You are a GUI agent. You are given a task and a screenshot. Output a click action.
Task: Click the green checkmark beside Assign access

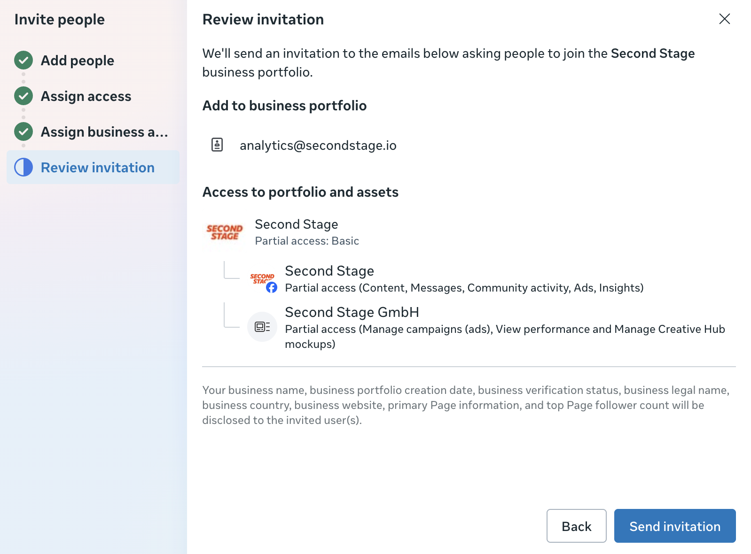click(x=23, y=96)
